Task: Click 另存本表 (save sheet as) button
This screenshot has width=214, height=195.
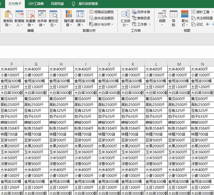Action: click(141, 12)
